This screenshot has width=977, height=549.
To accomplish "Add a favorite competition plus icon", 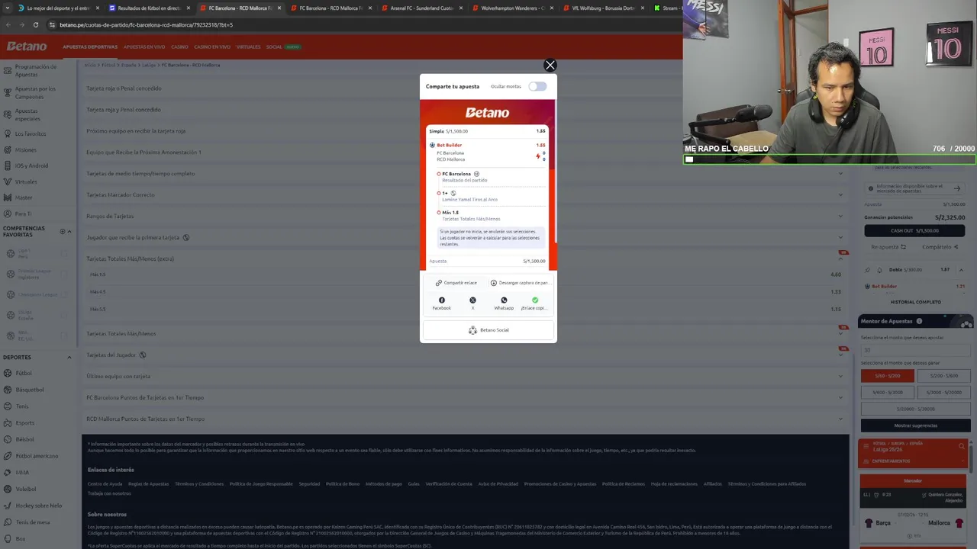I will point(63,231).
